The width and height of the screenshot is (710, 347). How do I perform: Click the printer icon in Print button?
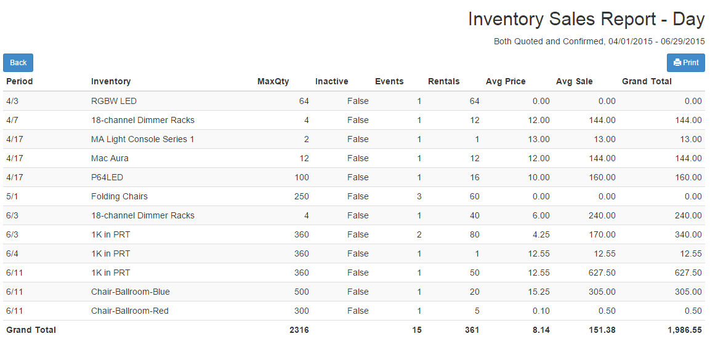click(677, 63)
